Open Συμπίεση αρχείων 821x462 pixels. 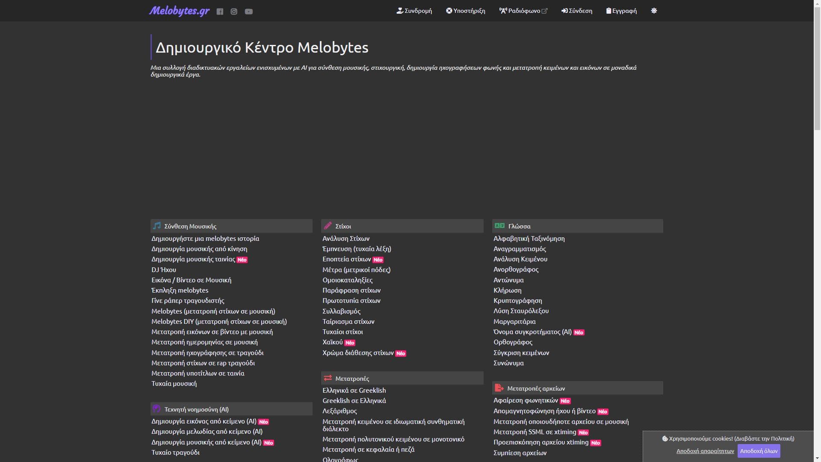coord(520,453)
